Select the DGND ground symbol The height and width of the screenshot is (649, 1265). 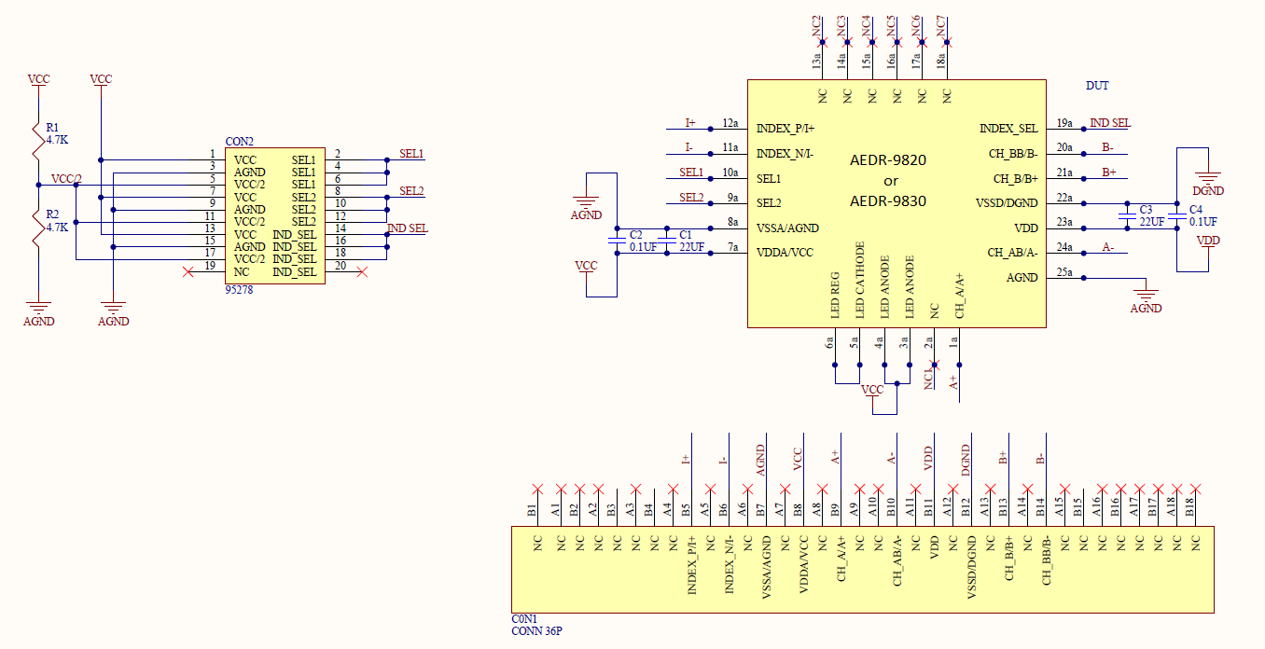pyautogui.click(x=1208, y=178)
